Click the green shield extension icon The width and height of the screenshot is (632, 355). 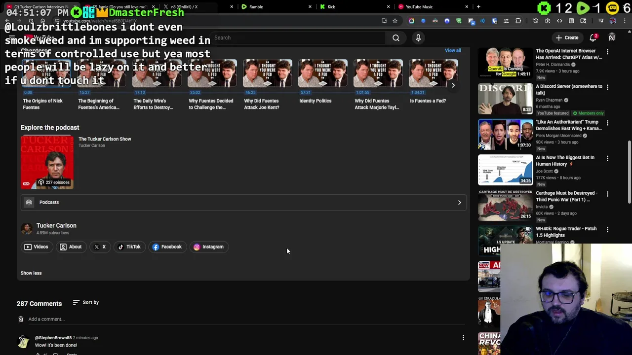pos(459,21)
